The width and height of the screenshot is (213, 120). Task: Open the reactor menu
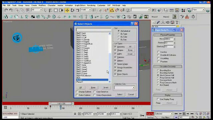pyautogui.click(x=60, y=5)
